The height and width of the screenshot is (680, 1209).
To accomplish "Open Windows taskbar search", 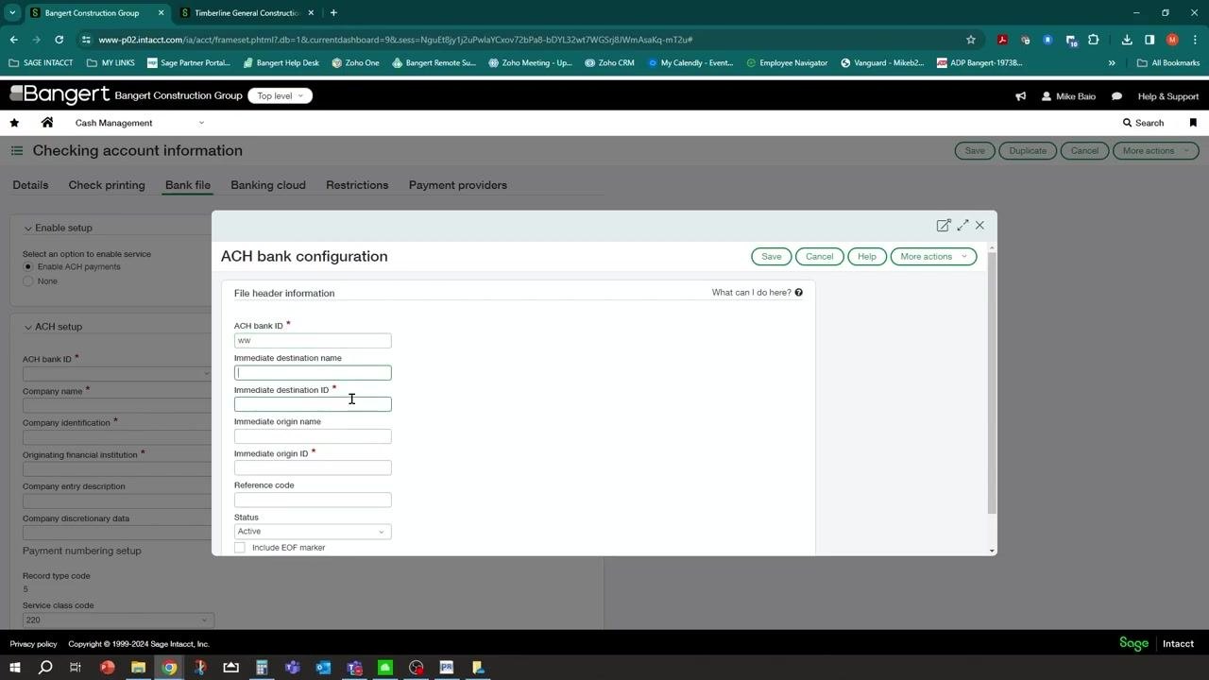I will pos(44,668).
